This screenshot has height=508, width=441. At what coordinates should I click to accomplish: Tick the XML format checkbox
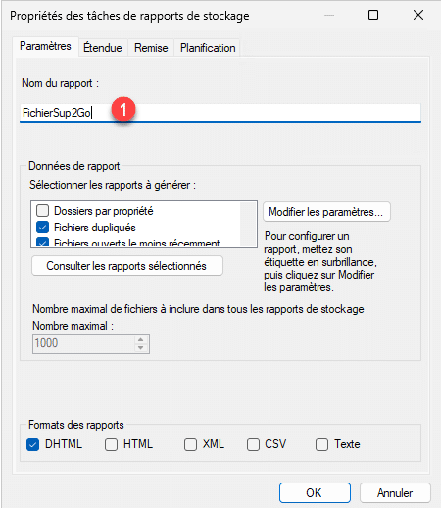[x=190, y=444]
